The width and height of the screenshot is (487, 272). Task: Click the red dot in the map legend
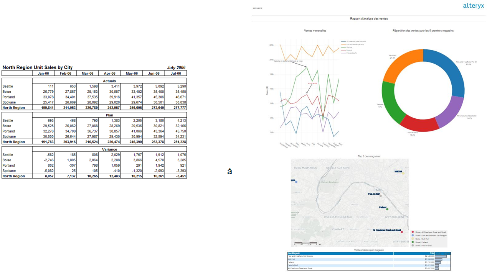tap(413, 232)
